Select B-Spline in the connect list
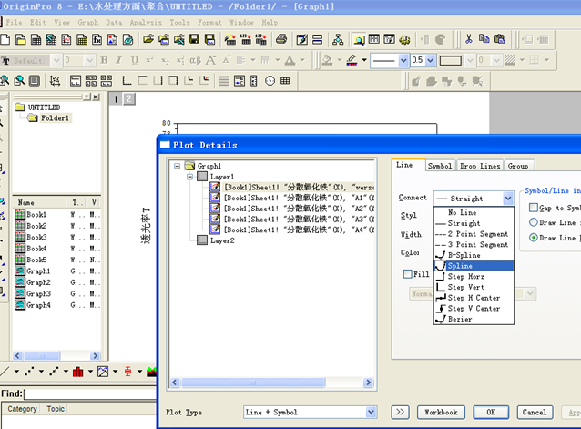 tap(465, 255)
